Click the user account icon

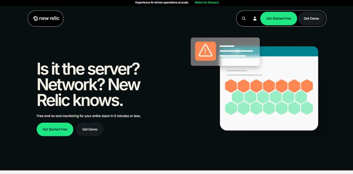point(255,19)
